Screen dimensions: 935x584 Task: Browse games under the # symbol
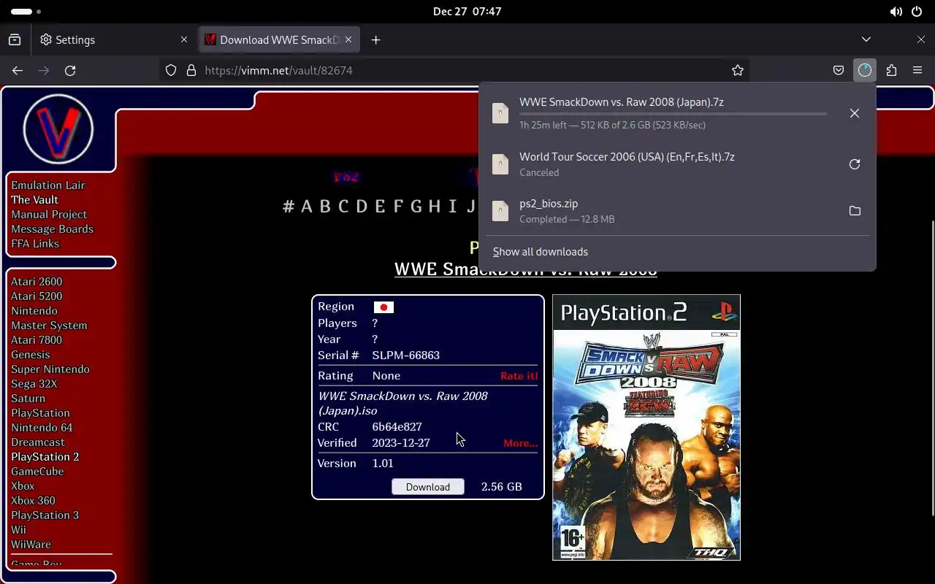[289, 207]
